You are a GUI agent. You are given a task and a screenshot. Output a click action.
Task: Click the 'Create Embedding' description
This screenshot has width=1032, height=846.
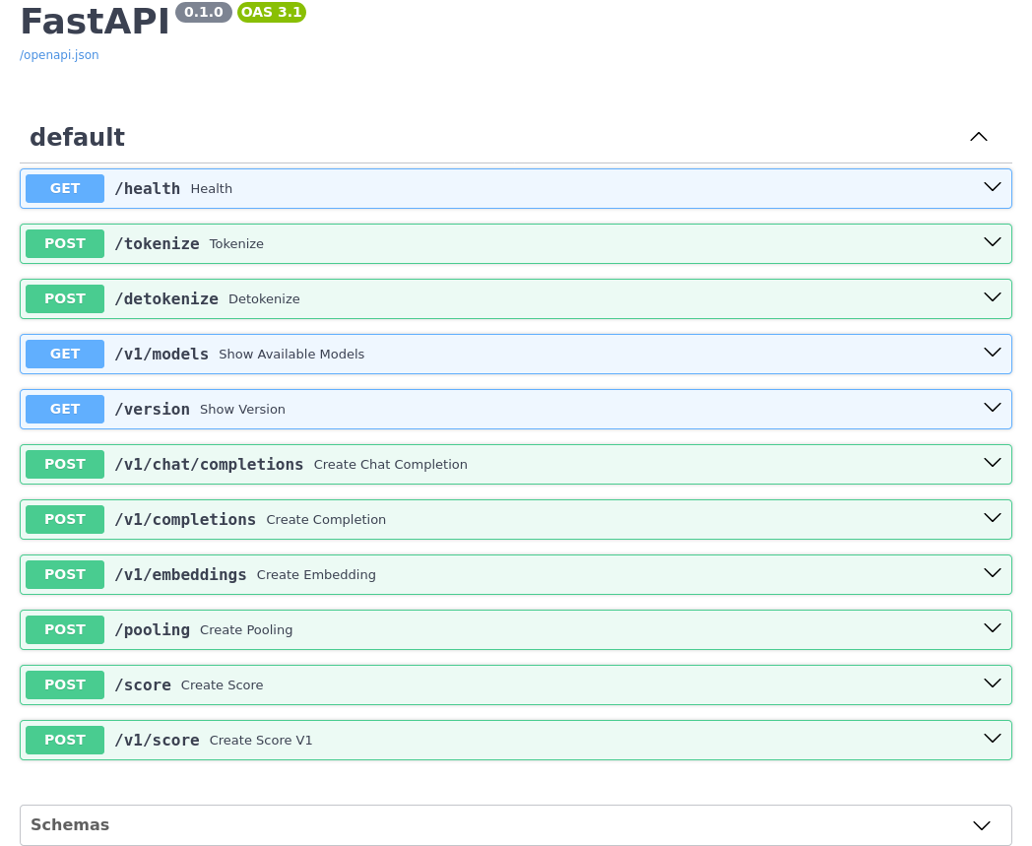[x=316, y=575]
